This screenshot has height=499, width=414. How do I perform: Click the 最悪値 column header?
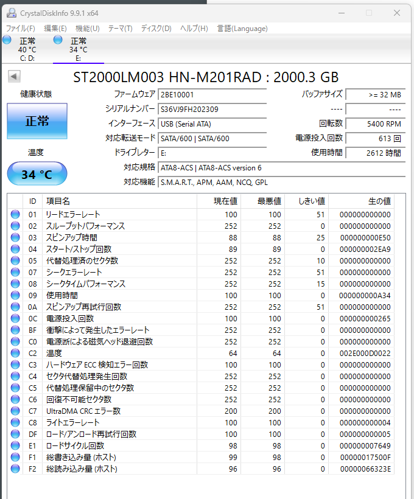tap(263, 201)
